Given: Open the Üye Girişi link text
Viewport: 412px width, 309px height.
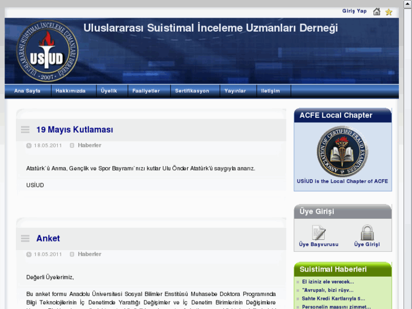Looking at the screenshot, I should pyautogui.click(x=367, y=244).
